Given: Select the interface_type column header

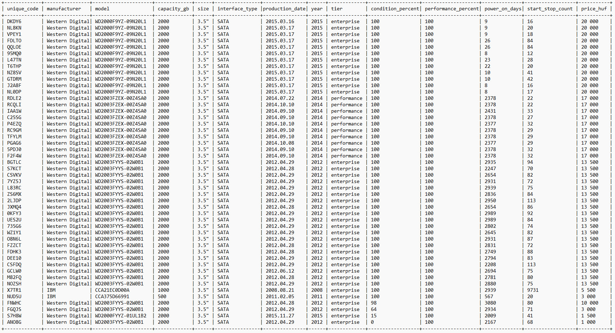Looking at the screenshot, I should point(237,9).
